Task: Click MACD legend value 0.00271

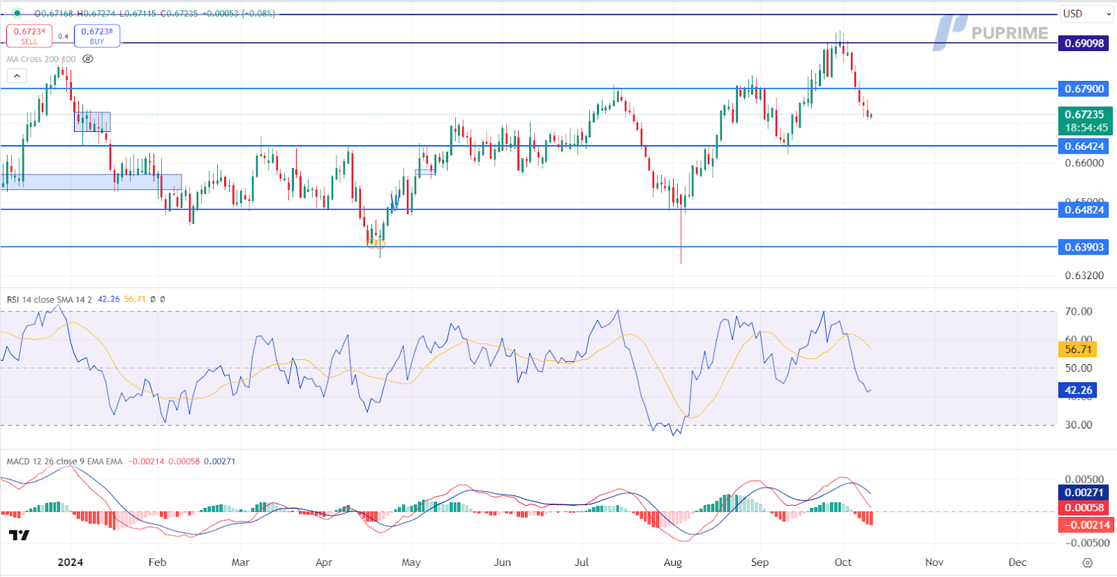Action: (219, 461)
